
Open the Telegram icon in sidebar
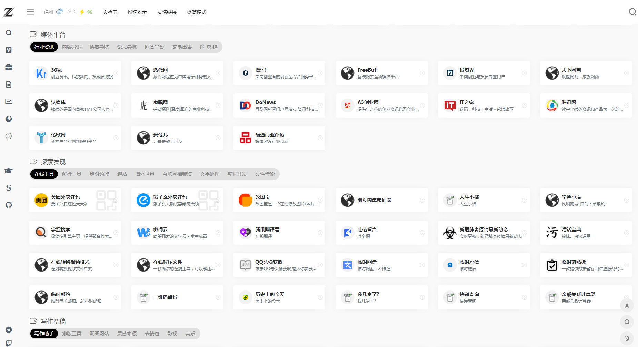point(9,330)
